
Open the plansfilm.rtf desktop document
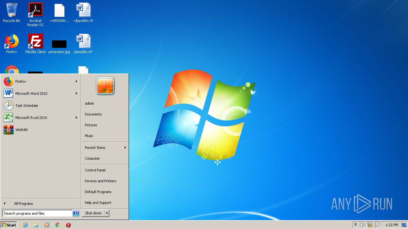point(83,44)
